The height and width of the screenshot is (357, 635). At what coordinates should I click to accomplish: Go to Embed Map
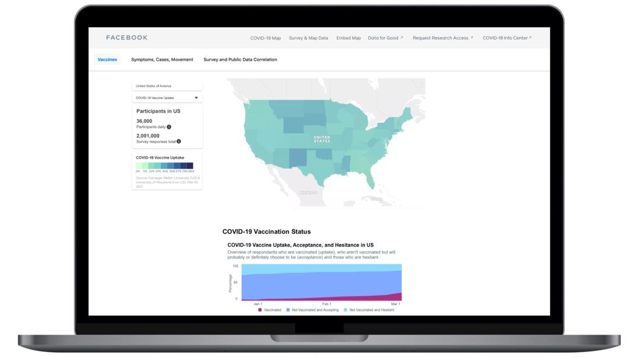(349, 38)
